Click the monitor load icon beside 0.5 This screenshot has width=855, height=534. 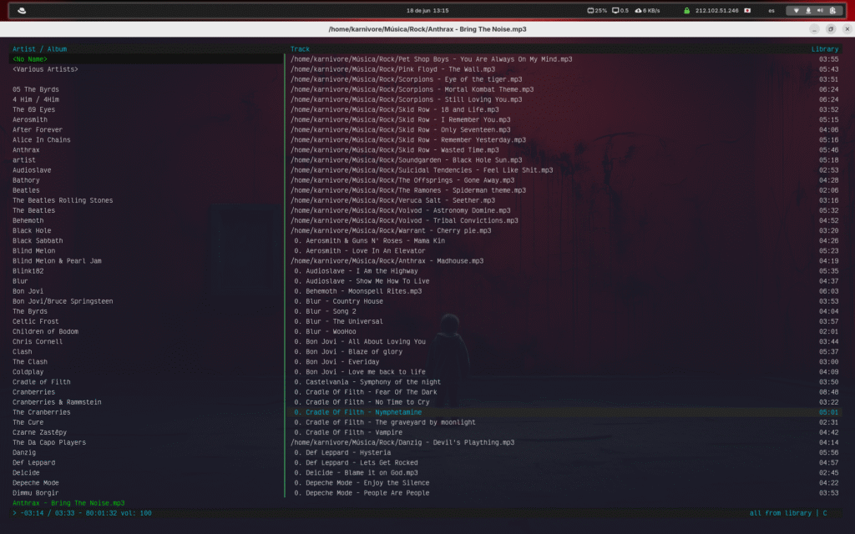point(615,10)
